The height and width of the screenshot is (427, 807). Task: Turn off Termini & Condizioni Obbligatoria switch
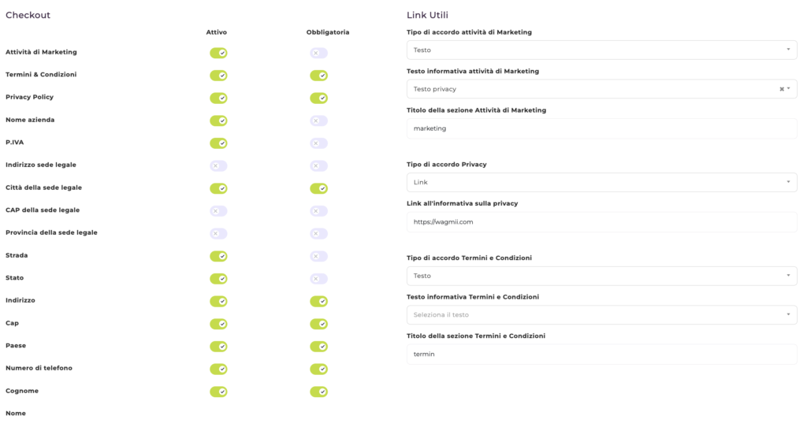tap(318, 76)
